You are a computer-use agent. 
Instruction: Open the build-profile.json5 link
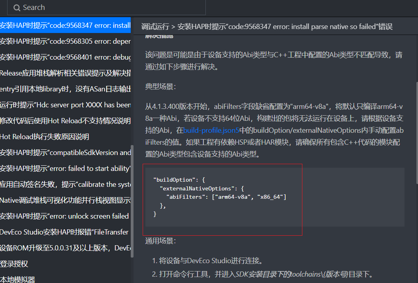(x=211, y=130)
